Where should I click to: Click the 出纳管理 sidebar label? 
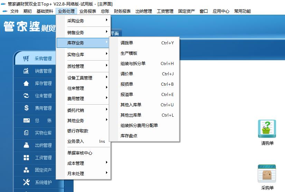click(43, 145)
